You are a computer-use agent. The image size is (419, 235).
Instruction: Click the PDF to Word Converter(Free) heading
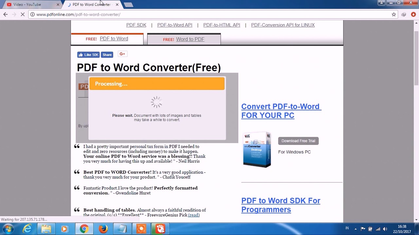pos(149,68)
